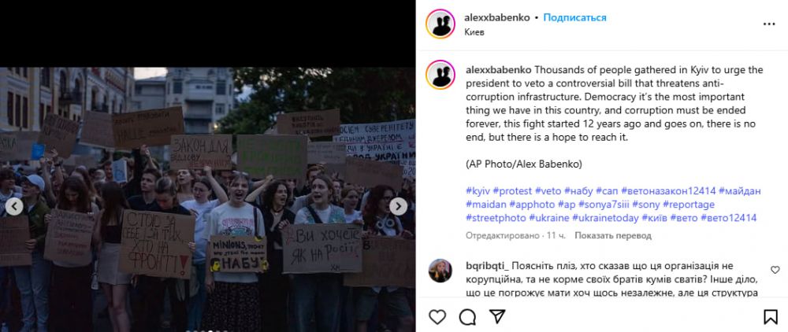
Task: Open the three-dot more options menu
Action: click(x=769, y=24)
